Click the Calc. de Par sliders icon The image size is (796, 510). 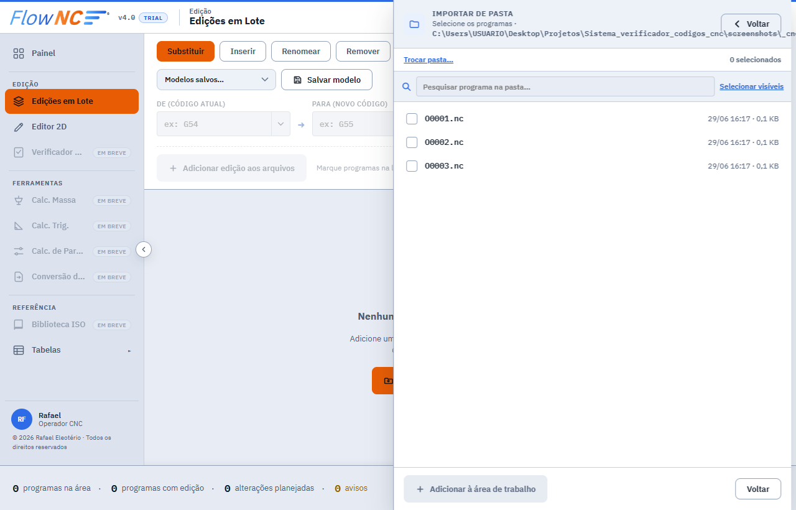[19, 251]
